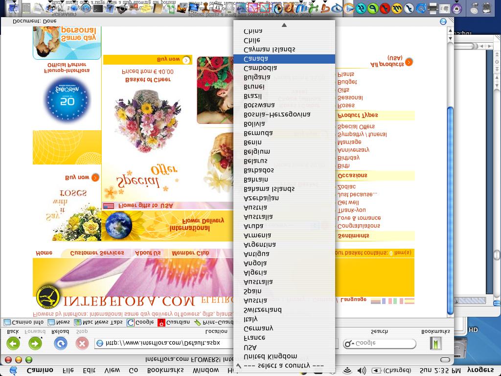Open the Home tab on Interflora

point(44,253)
